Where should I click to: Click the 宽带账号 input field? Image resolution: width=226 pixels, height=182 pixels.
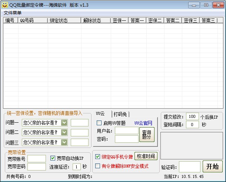pos(37,159)
